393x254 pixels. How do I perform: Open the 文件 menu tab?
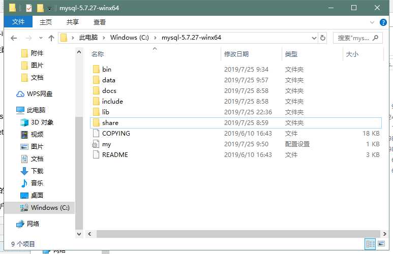pyautogui.click(x=18, y=22)
